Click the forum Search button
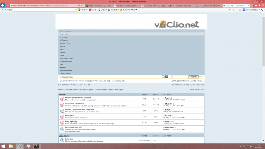 point(193,77)
